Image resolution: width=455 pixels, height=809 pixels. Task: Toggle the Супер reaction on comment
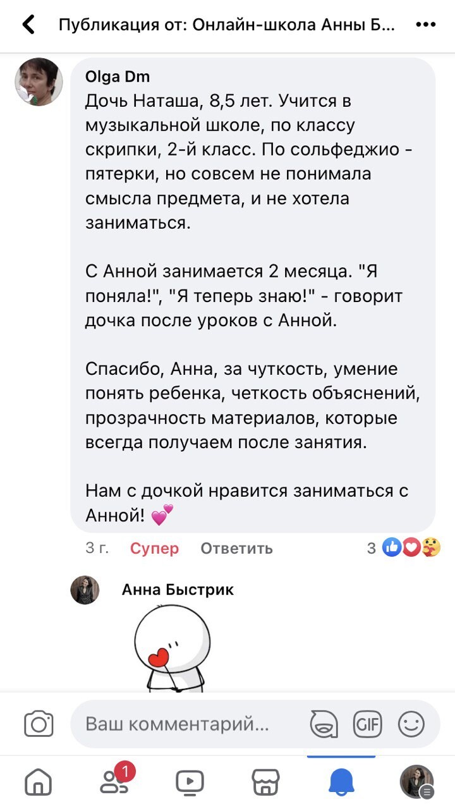(x=154, y=549)
